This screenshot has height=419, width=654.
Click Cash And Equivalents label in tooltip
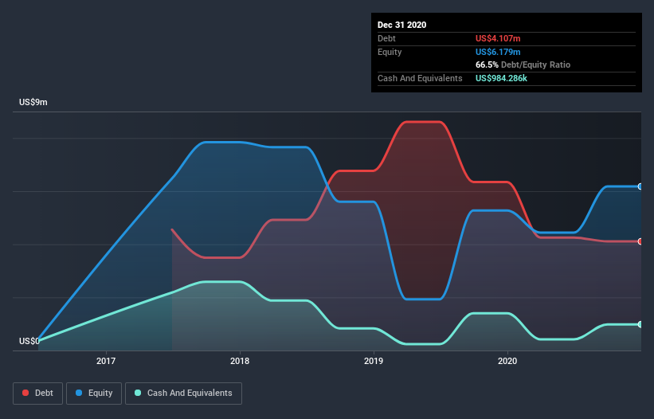point(420,78)
